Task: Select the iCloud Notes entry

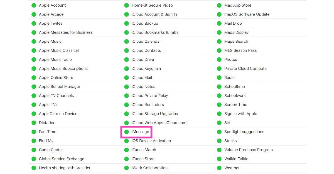Action: (143, 87)
